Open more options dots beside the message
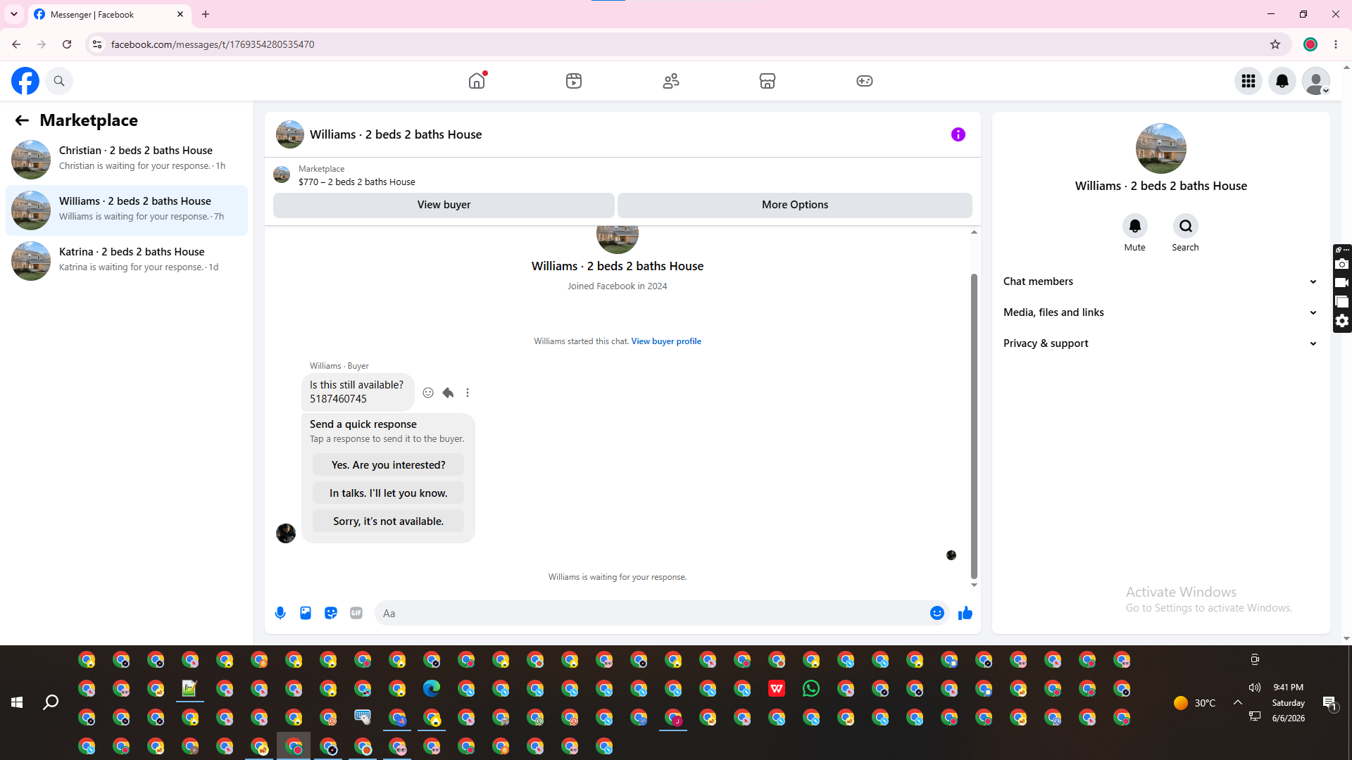This screenshot has width=1352, height=760. [x=468, y=393]
